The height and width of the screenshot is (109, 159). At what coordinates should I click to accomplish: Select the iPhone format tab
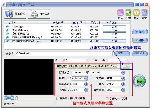92,66
